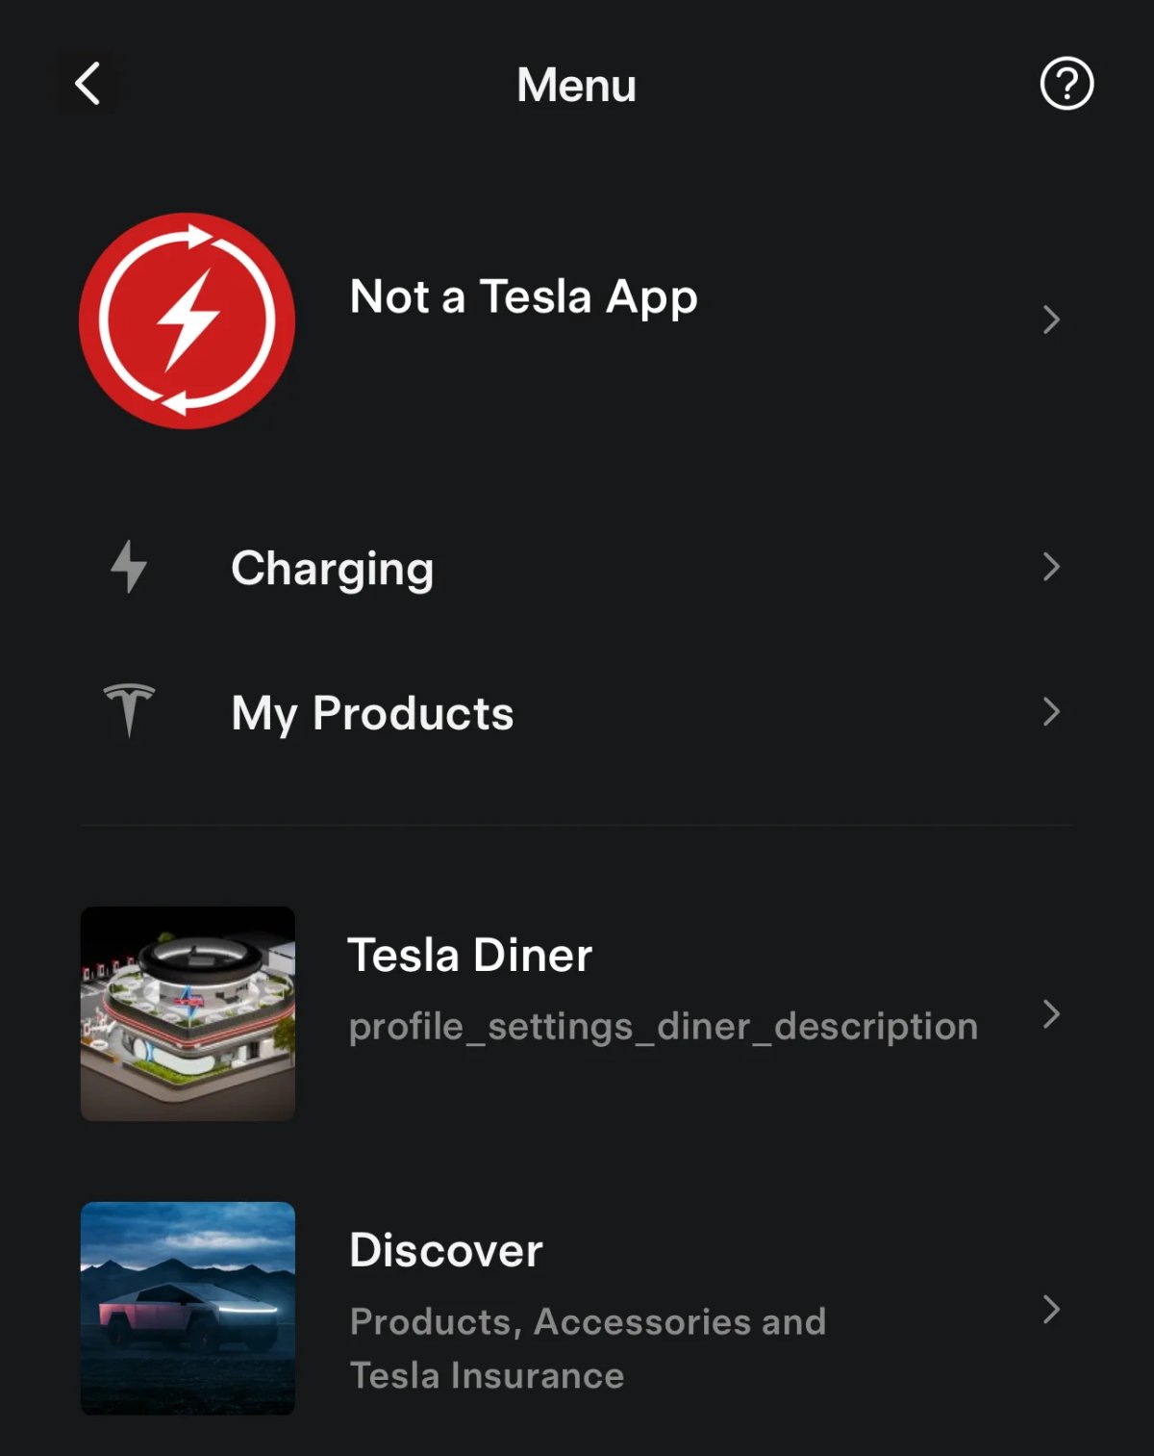1154x1456 pixels.
Task: Open the Tesla Diner title
Action: pos(469,956)
